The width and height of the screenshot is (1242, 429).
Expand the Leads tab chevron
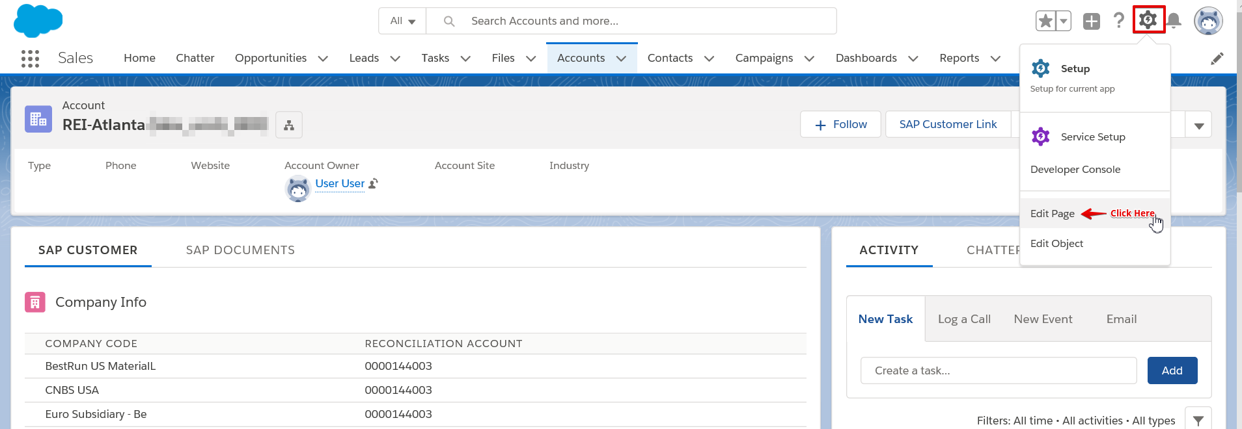(395, 58)
